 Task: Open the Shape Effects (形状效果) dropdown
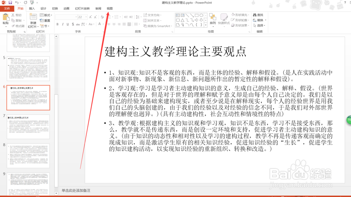click(x=240, y=25)
